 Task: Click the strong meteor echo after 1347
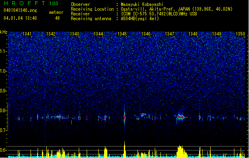tap(181, 117)
